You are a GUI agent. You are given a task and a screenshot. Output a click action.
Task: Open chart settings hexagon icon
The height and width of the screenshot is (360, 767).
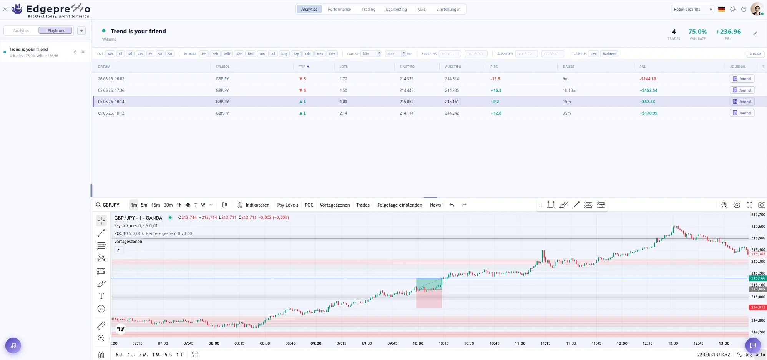click(x=737, y=205)
